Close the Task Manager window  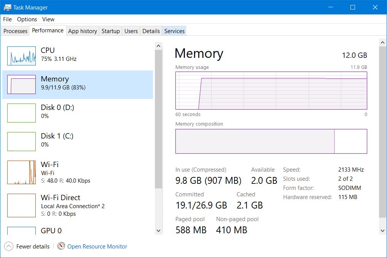pos(375,7)
